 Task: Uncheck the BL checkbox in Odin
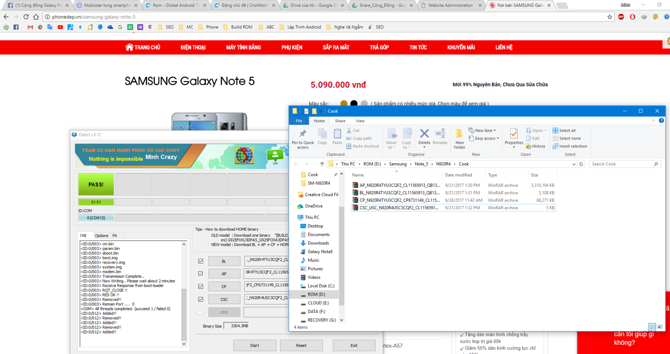(201, 261)
